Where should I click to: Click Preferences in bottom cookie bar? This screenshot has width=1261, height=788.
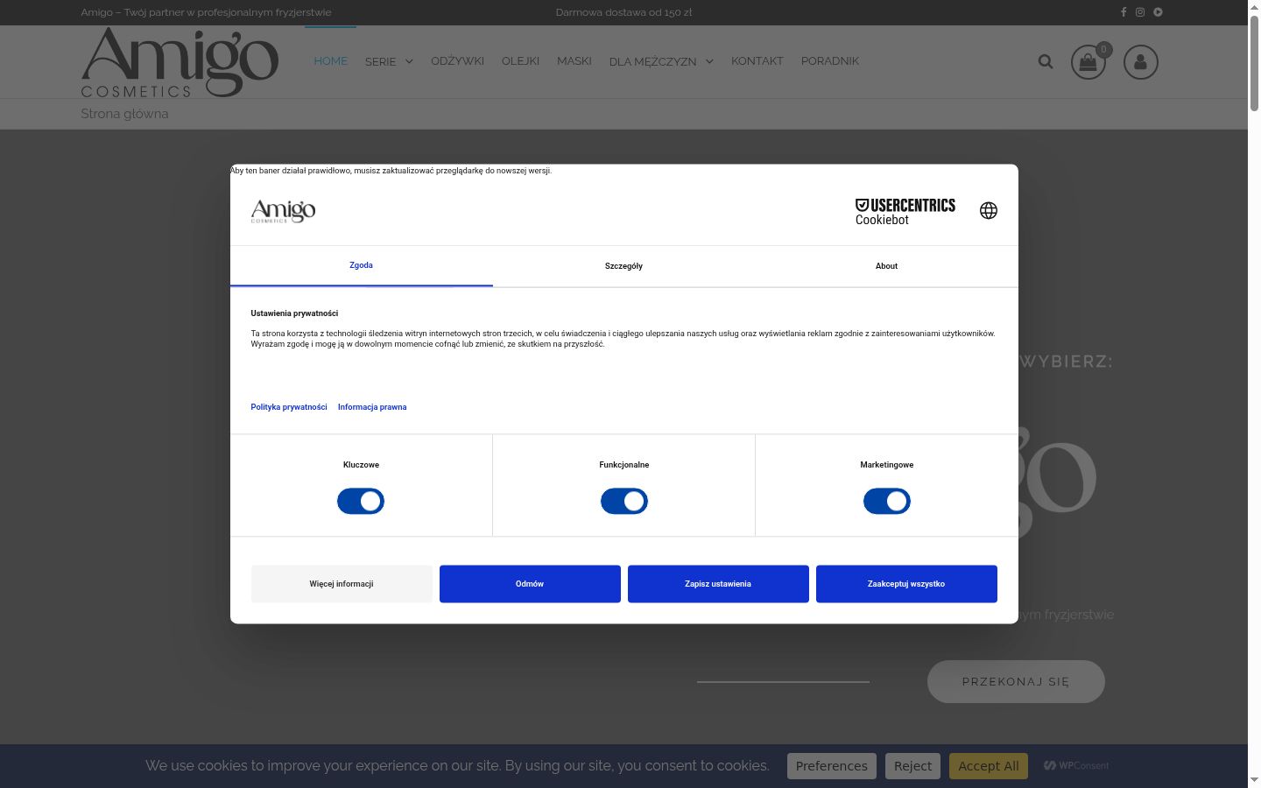[832, 766]
